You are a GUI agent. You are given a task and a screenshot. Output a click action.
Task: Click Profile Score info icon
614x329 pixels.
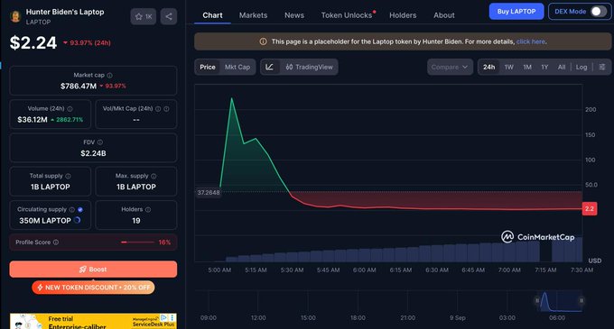[56, 242]
